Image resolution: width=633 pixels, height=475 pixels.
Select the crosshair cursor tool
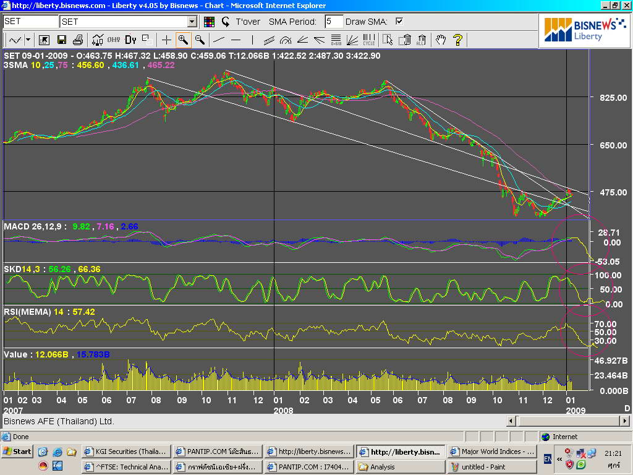pos(166,40)
